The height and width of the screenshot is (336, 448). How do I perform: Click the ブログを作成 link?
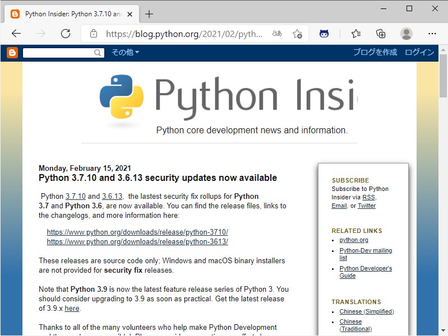375,52
